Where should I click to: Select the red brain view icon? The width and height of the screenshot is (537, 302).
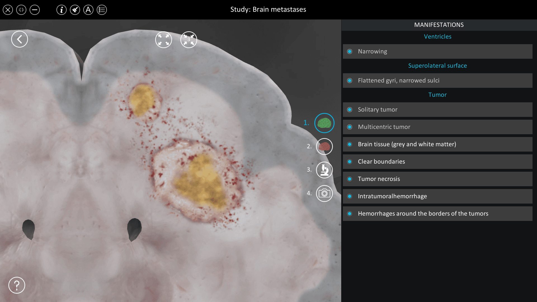[324, 147]
